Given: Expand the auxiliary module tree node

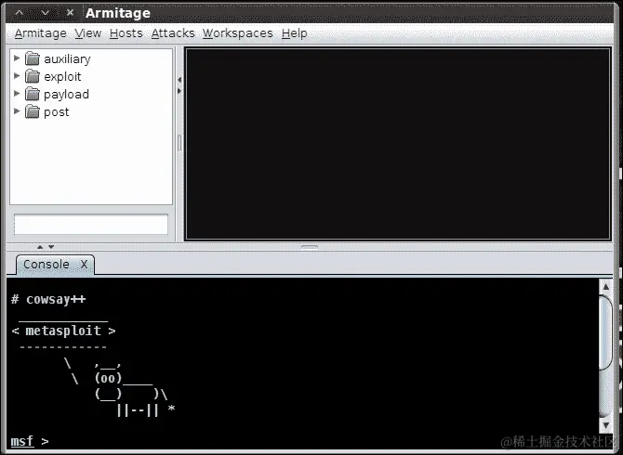Looking at the screenshot, I should point(17,58).
